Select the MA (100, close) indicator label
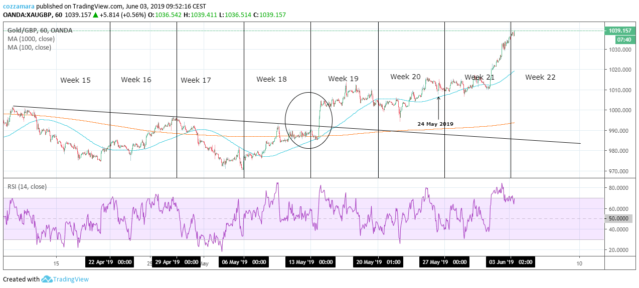 (x=29, y=48)
